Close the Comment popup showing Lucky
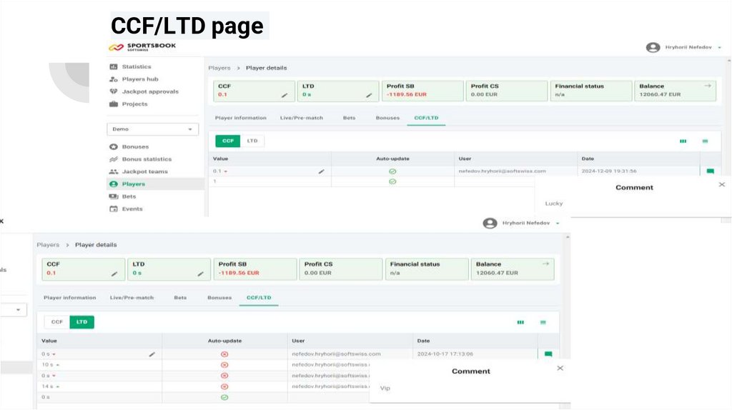Viewport: 732px width, 410px height. coord(722,185)
